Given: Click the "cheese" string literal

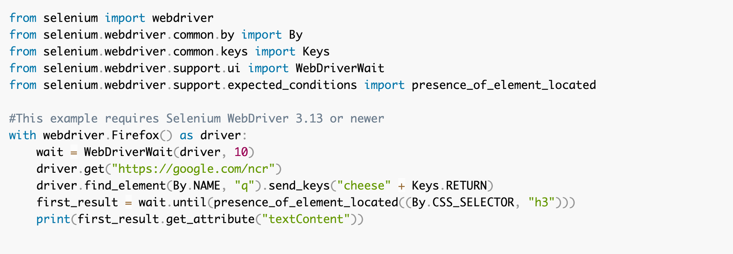Looking at the screenshot, I should pyautogui.click(x=364, y=186).
